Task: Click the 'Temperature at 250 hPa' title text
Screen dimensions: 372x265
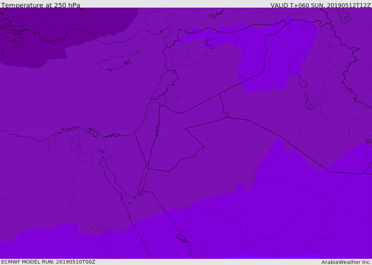Action: click(x=41, y=5)
